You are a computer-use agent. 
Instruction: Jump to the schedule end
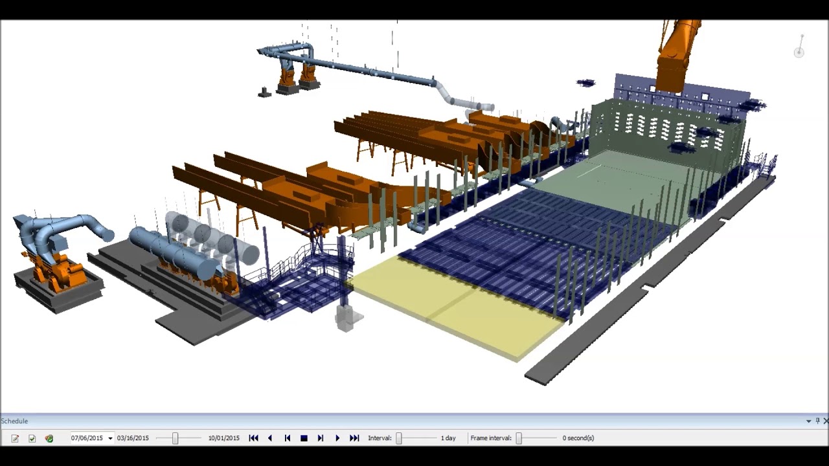(354, 438)
